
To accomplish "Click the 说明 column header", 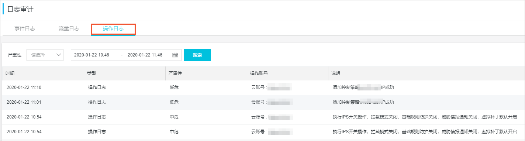I will (336, 73).
